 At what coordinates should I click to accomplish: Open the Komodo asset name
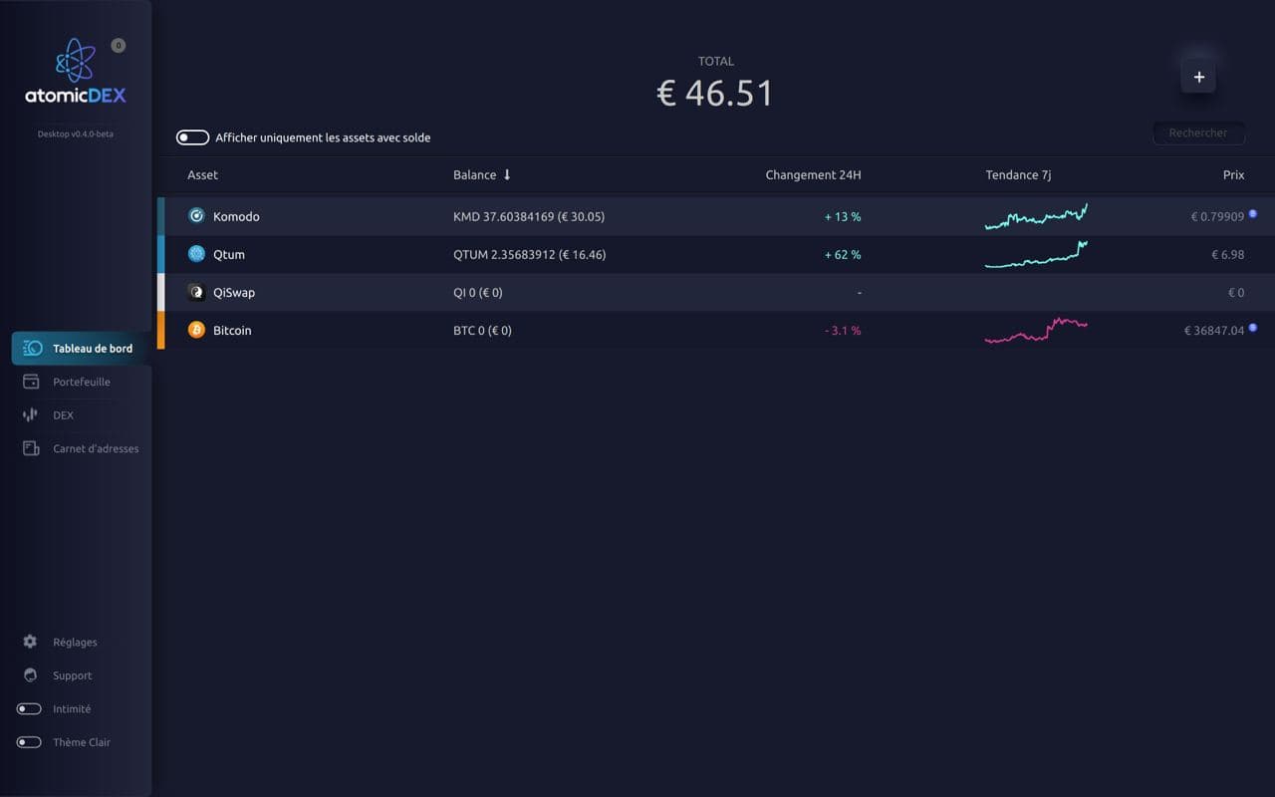236,216
